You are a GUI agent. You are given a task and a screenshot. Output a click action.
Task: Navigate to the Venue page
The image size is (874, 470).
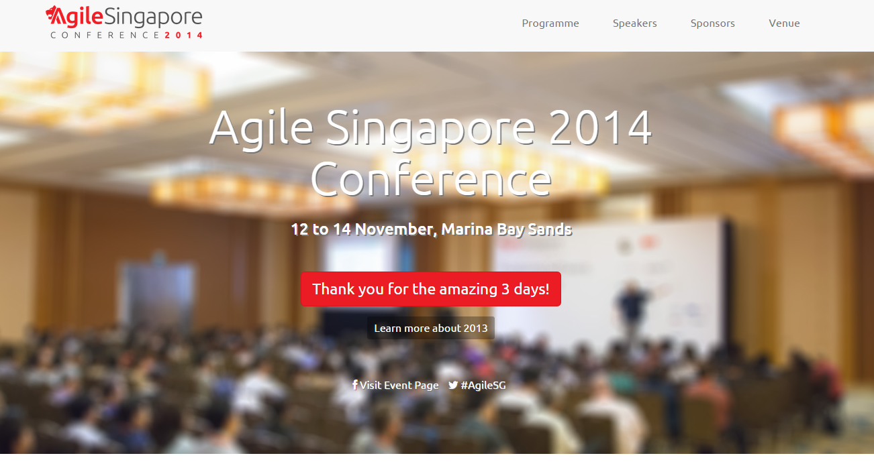tap(784, 23)
